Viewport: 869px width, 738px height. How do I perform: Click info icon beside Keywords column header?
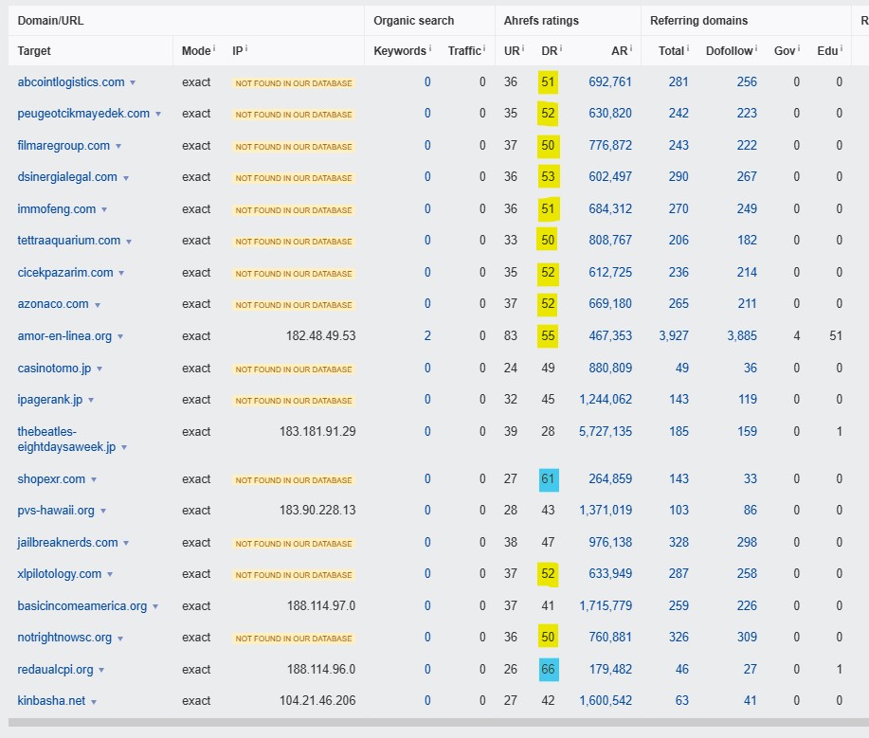coord(429,48)
